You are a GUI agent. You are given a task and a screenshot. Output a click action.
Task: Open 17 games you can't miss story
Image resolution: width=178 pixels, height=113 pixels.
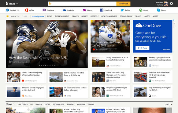(x=110, y=36)
